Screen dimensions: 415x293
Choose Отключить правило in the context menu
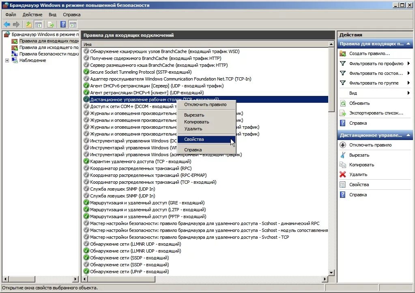pyautogui.click(x=206, y=104)
